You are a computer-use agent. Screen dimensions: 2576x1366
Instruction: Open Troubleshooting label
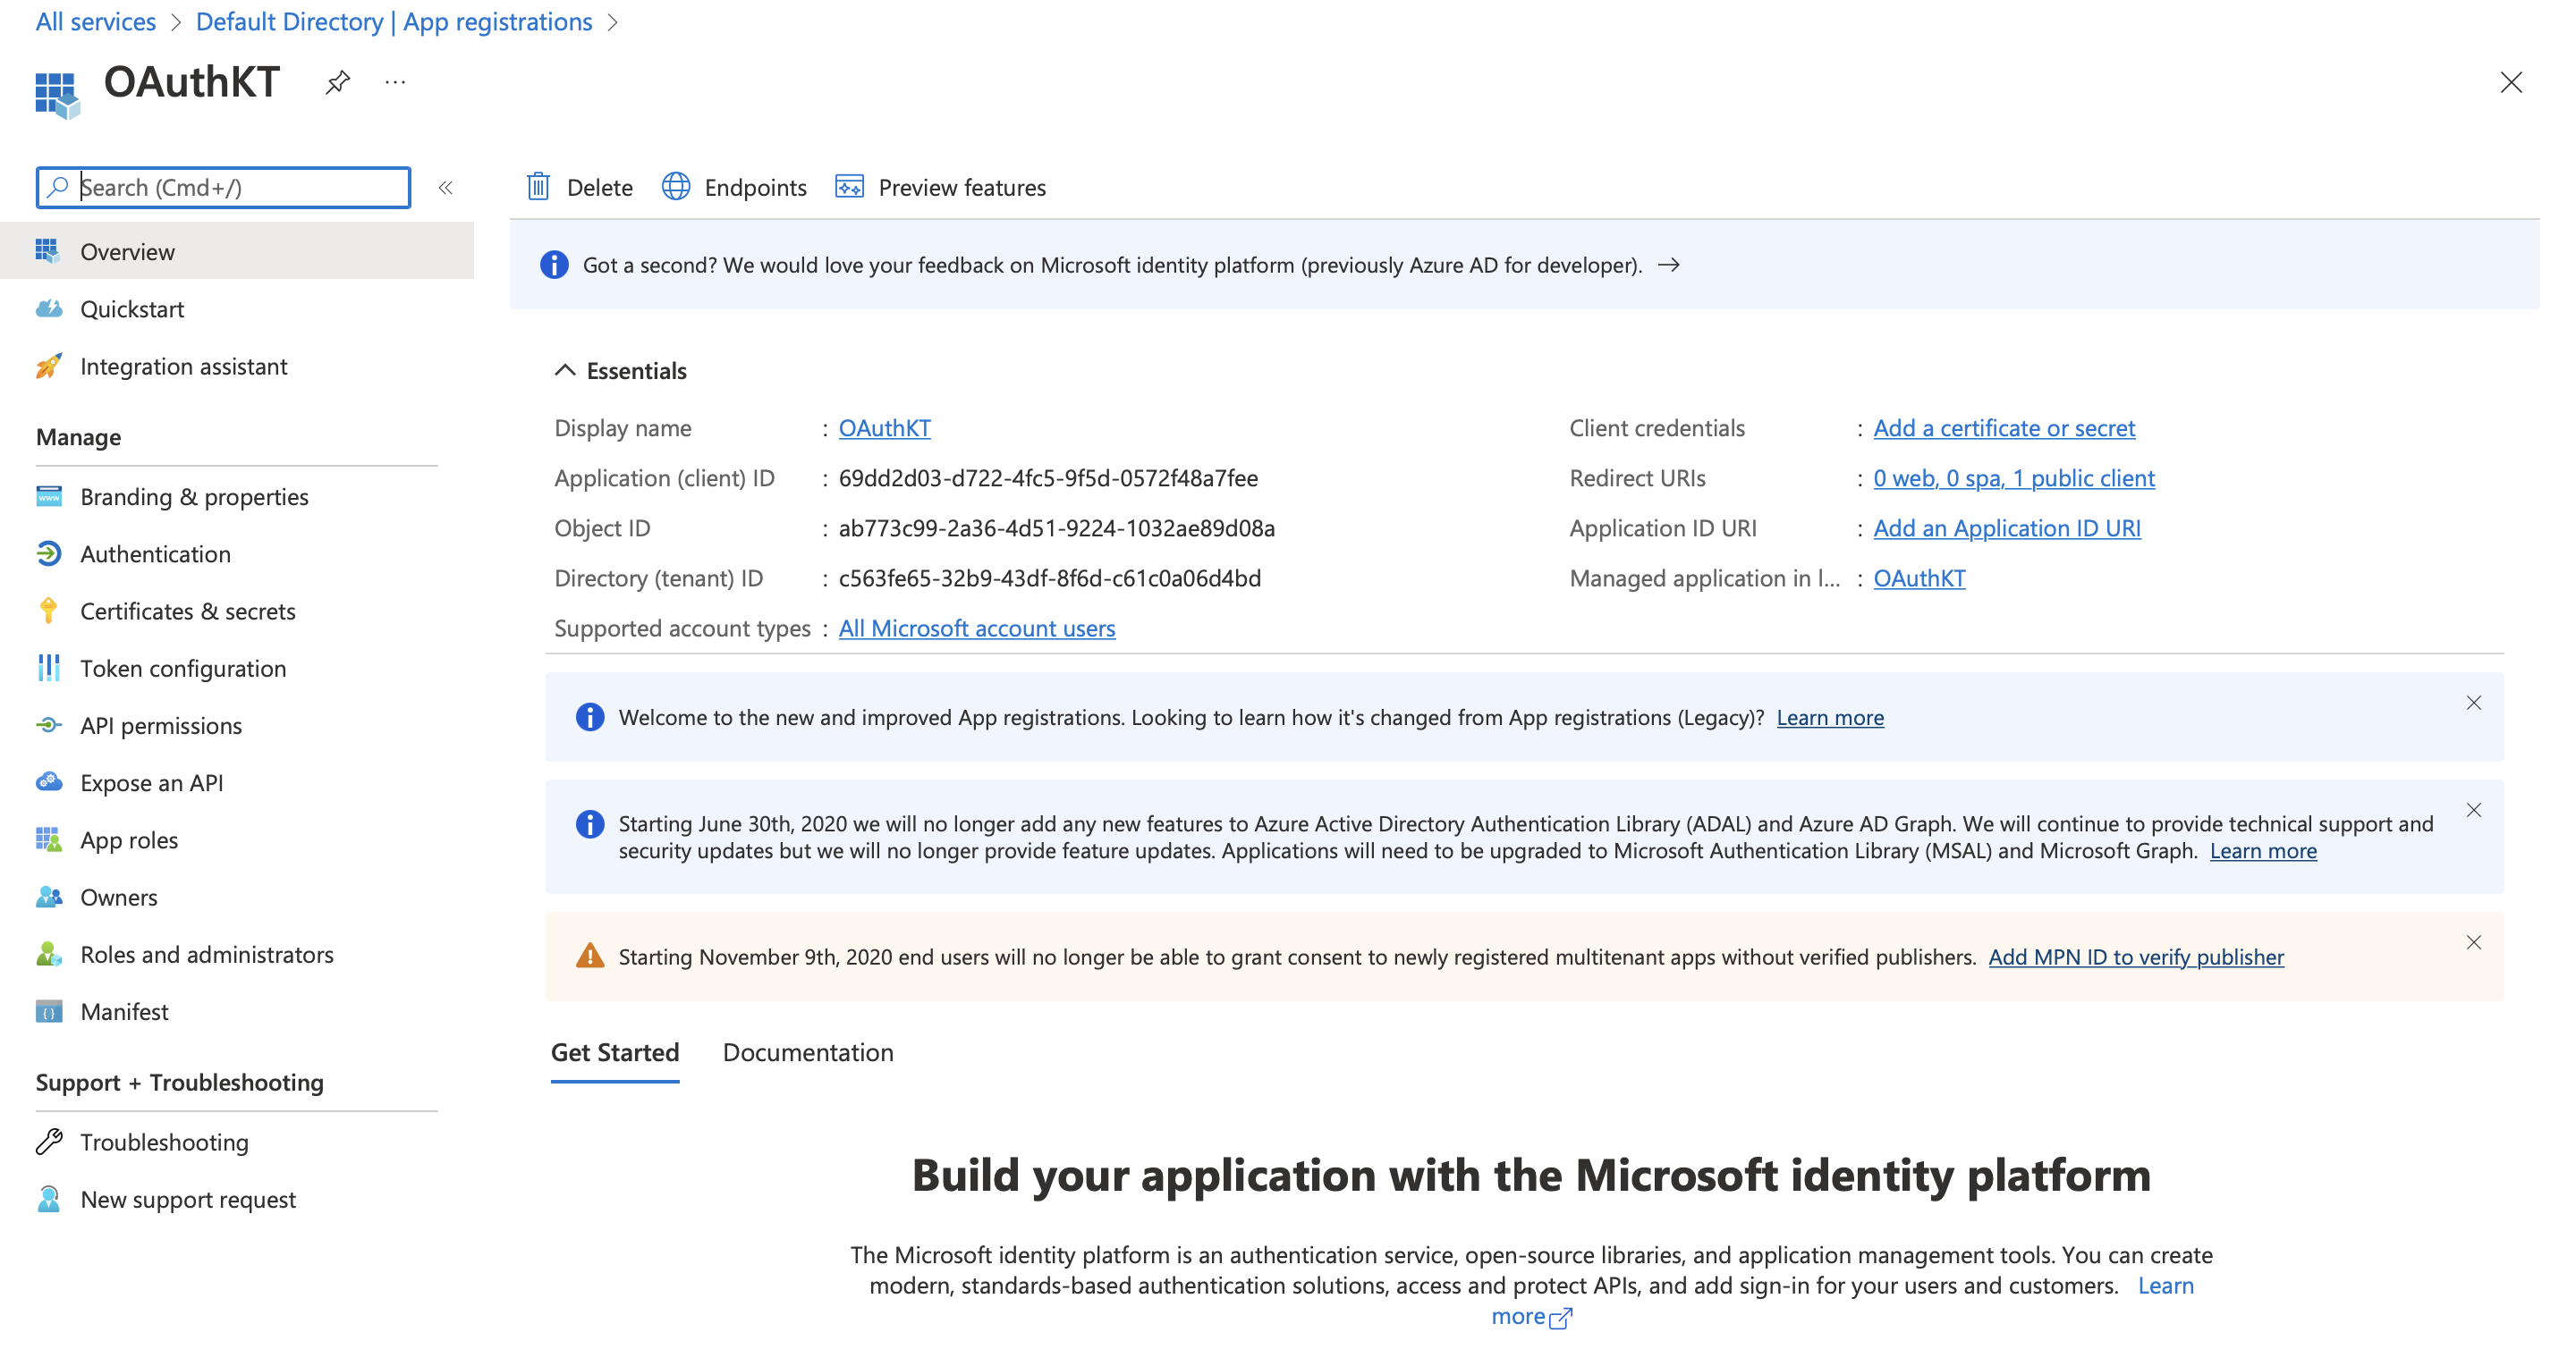pos(164,1143)
